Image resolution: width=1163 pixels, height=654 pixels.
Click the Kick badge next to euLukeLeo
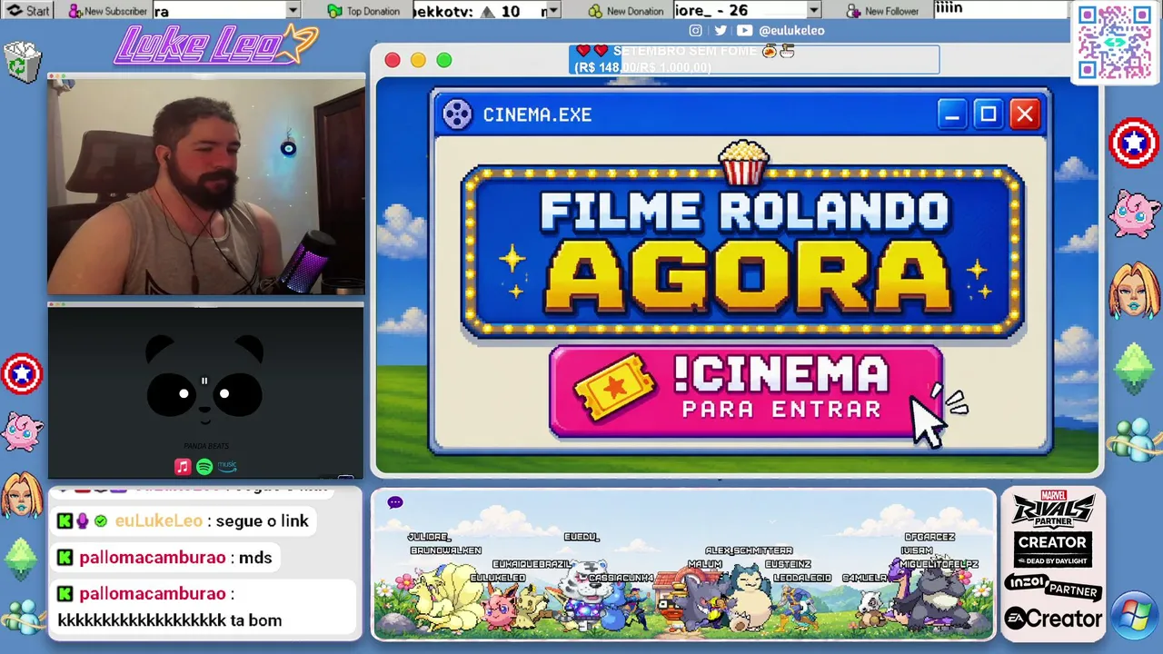point(65,521)
